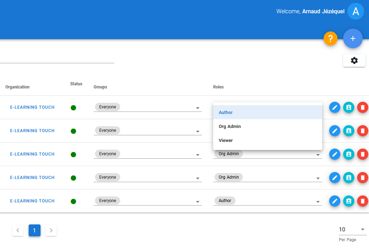369x251 pixels.
Task: Click the blue plus add button
Action: pyautogui.click(x=353, y=38)
